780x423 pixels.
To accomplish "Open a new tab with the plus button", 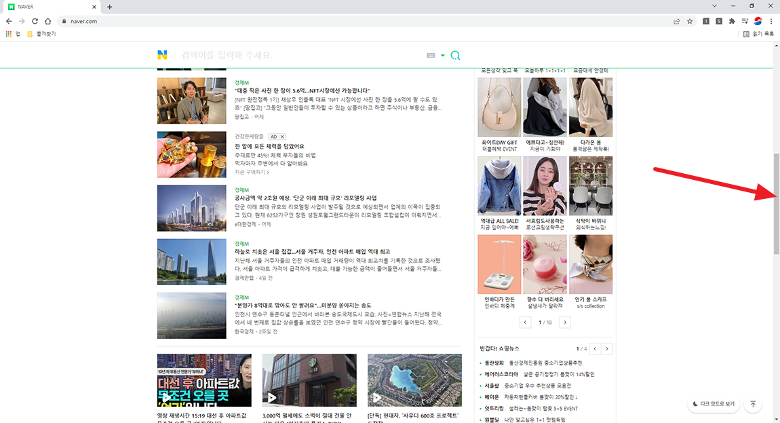I will (x=109, y=7).
